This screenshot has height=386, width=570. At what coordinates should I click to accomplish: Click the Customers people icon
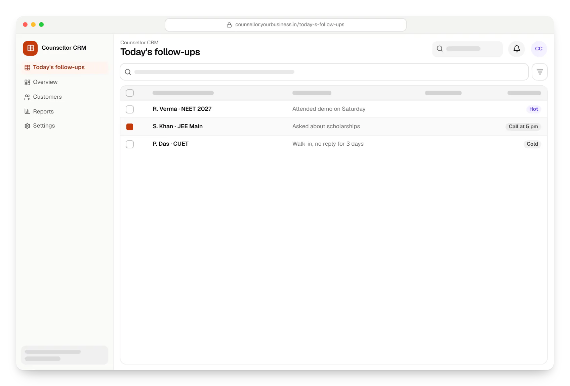point(27,97)
